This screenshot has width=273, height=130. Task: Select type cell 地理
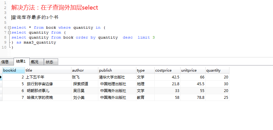(145, 84)
